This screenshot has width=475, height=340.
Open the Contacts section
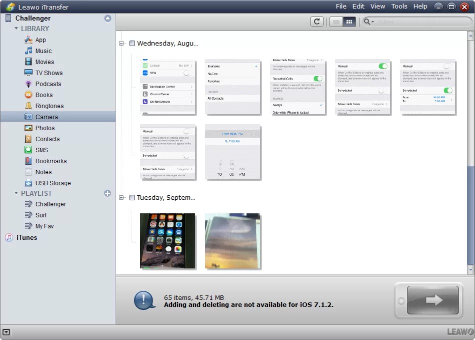coord(46,139)
